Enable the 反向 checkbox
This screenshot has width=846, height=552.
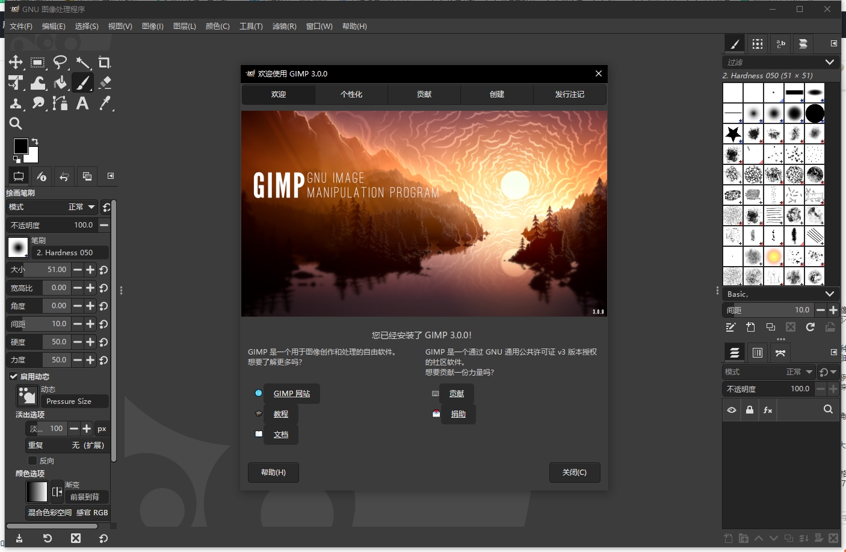point(32,461)
